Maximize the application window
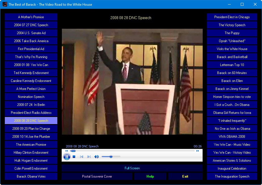Viewport: 262px width, 185px height. pos(242,4)
